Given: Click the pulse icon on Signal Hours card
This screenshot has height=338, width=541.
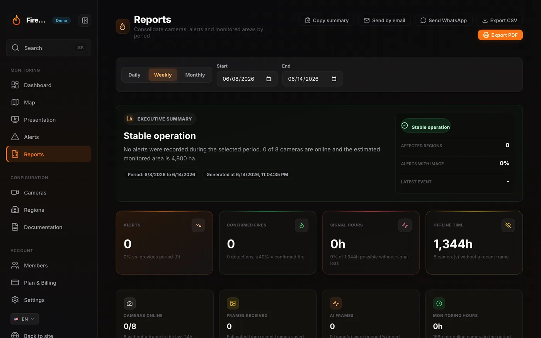Looking at the screenshot, I should click(405, 225).
